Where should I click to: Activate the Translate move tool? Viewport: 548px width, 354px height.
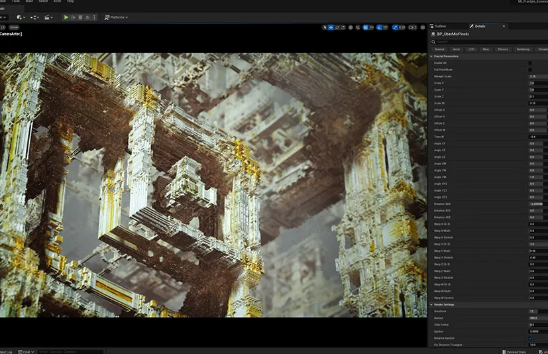tap(331, 27)
